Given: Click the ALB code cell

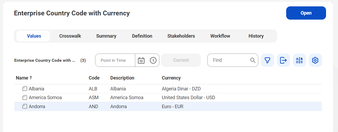Looking at the screenshot, I should pyautogui.click(x=93, y=89).
